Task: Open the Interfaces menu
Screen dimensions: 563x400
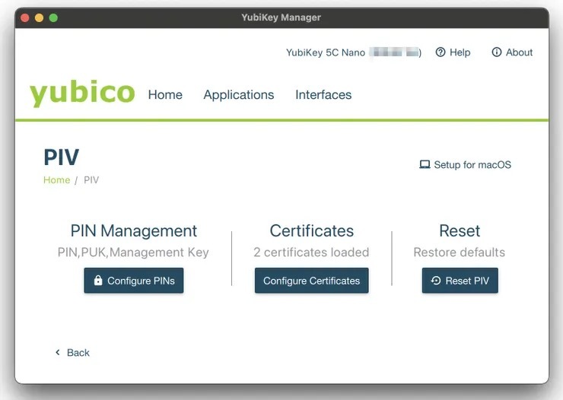Action: point(323,95)
